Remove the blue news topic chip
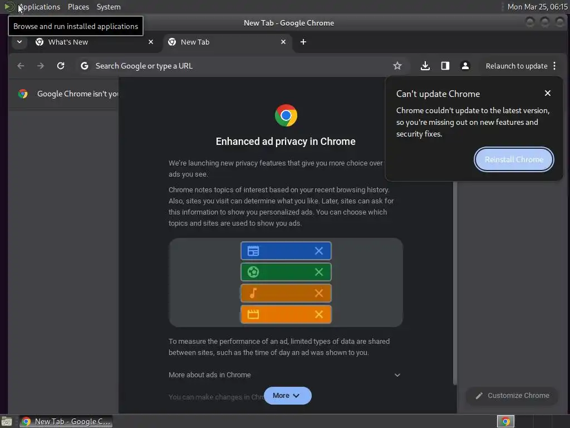The width and height of the screenshot is (570, 428). click(319, 251)
